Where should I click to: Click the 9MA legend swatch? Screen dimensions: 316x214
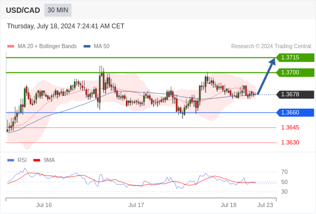tap(36, 160)
